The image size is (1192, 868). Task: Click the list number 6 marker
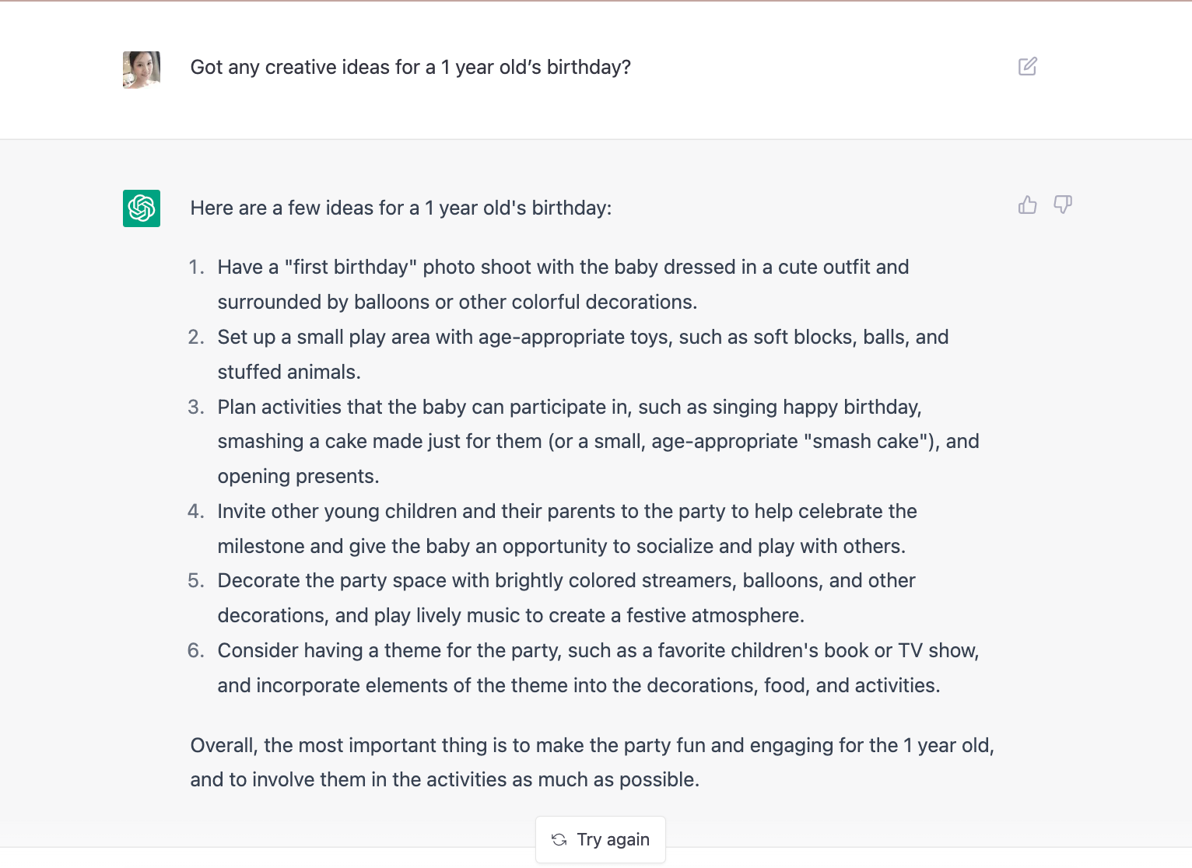(x=195, y=651)
